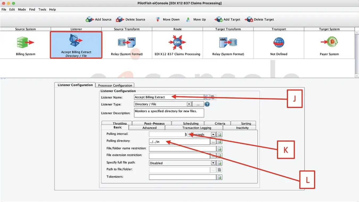Select the Billing System source icon

coord(26,42)
